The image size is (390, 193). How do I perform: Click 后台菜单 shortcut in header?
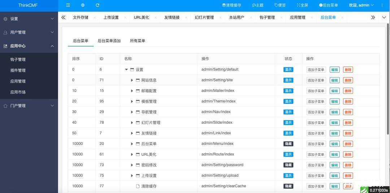(328, 5)
